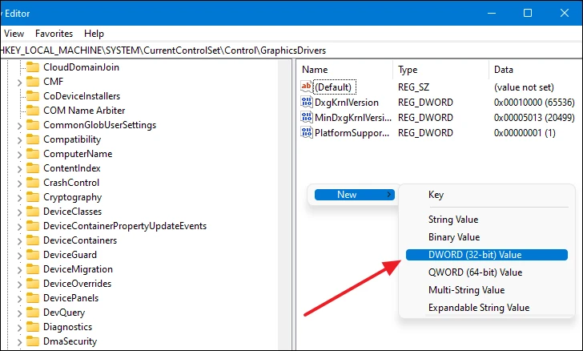583x351 pixels.
Task: Click the Name column header
Action: (315, 70)
